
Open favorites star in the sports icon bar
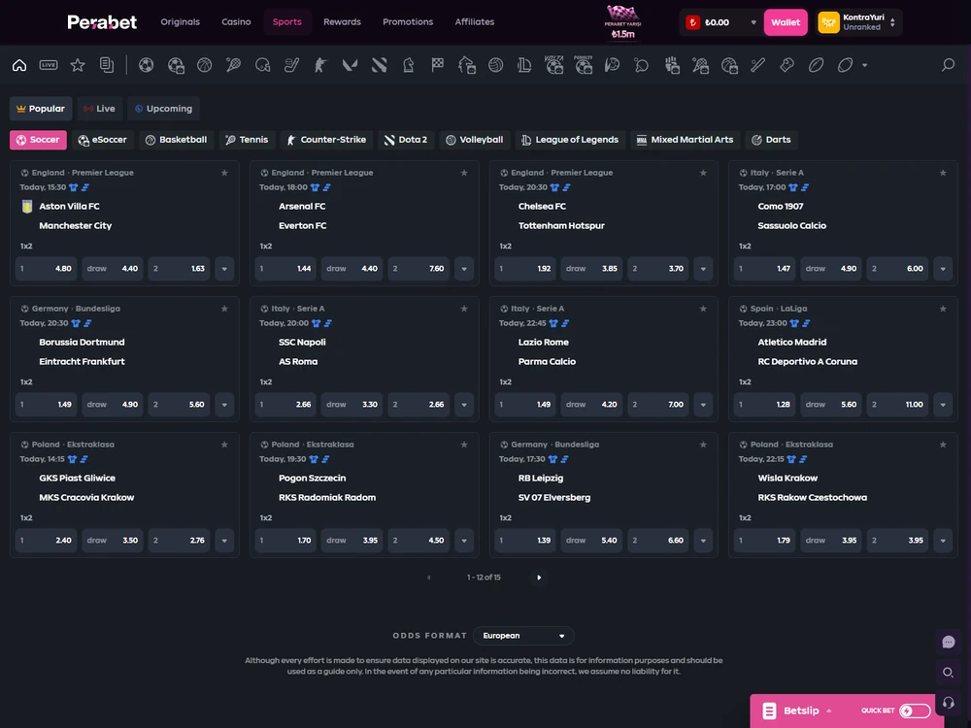point(78,65)
